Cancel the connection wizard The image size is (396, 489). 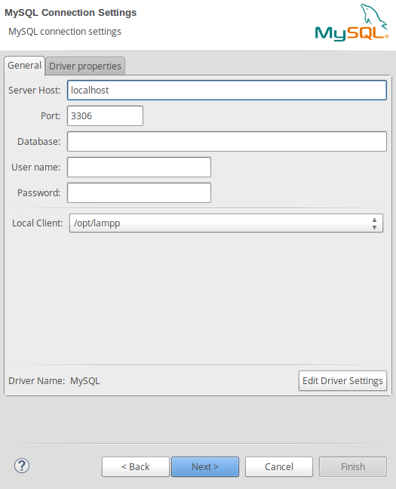coord(279,466)
